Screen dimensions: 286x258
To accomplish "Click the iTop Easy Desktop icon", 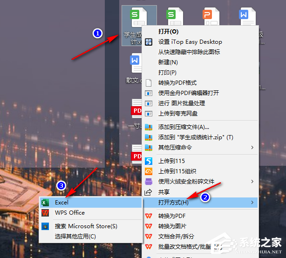I will coord(149,42).
